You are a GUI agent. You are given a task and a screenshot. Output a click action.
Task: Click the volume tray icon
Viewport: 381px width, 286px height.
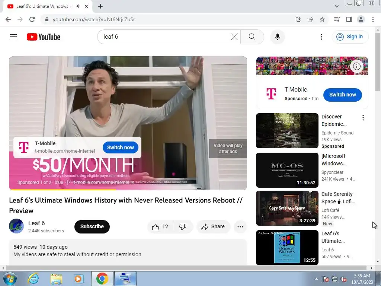(343, 279)
